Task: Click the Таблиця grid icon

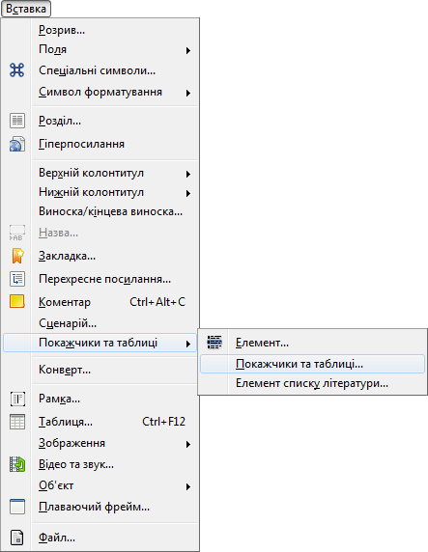Action: (17, 422)
